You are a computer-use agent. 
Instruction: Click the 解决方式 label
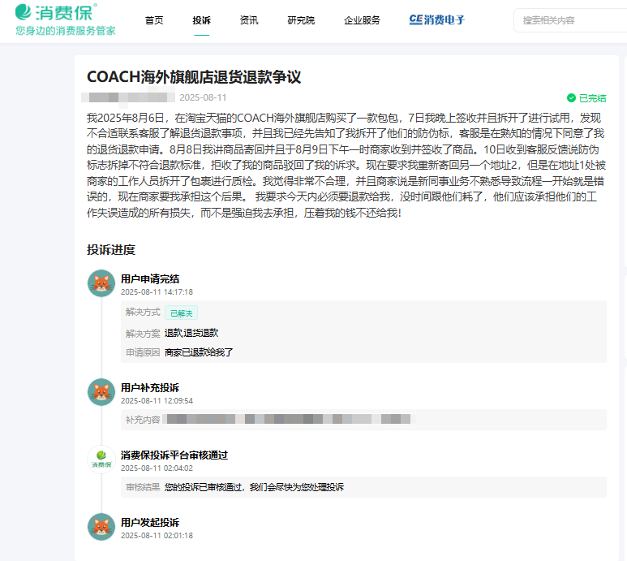click(143, 313)
